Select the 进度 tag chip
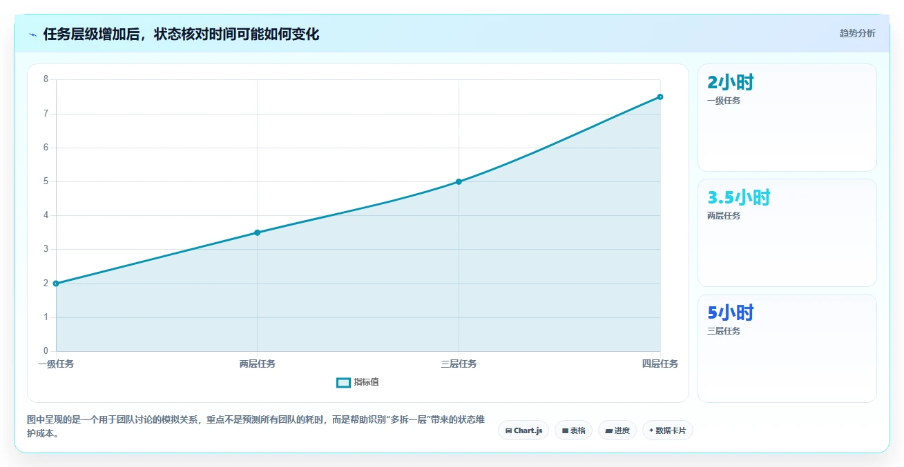Screen dimensions: 904x467 tap(617, 430)
